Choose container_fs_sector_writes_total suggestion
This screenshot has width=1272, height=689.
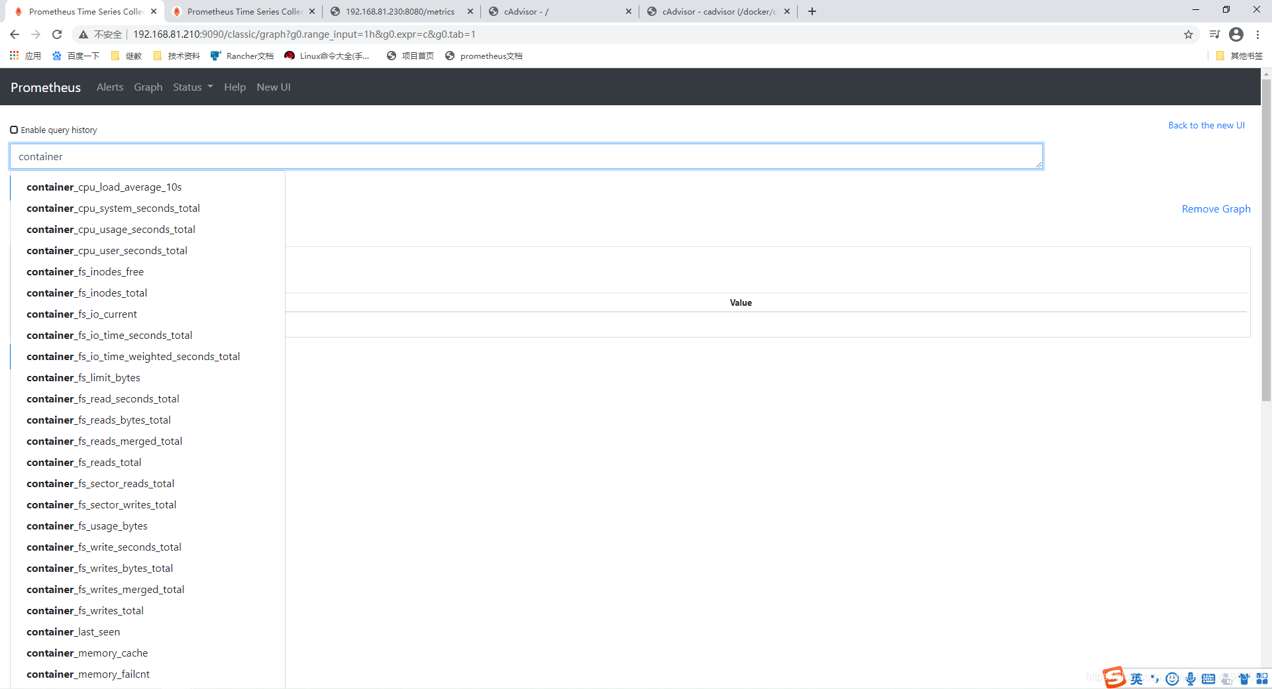tap(148, 504)
